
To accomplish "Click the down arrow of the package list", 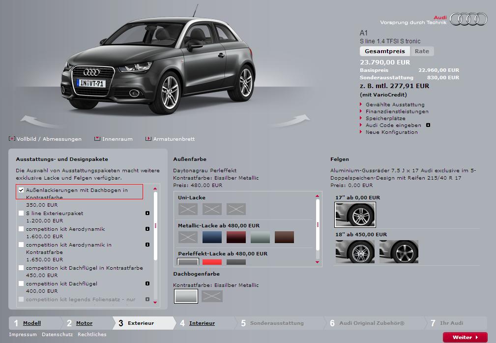I will pyautogui.click(x=155, y=303).
